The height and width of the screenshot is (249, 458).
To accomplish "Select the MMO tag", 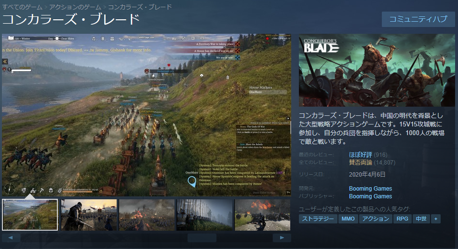I will (348, 219).
